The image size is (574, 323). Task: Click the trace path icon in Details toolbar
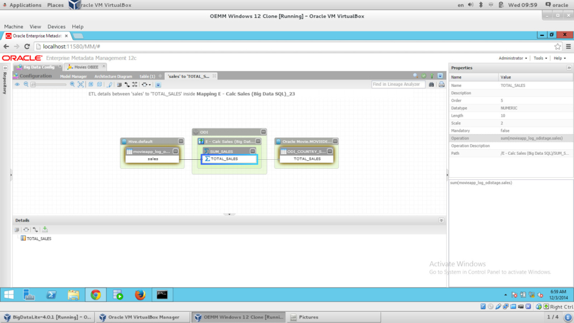pyautogui.click(x=35, y=229)
